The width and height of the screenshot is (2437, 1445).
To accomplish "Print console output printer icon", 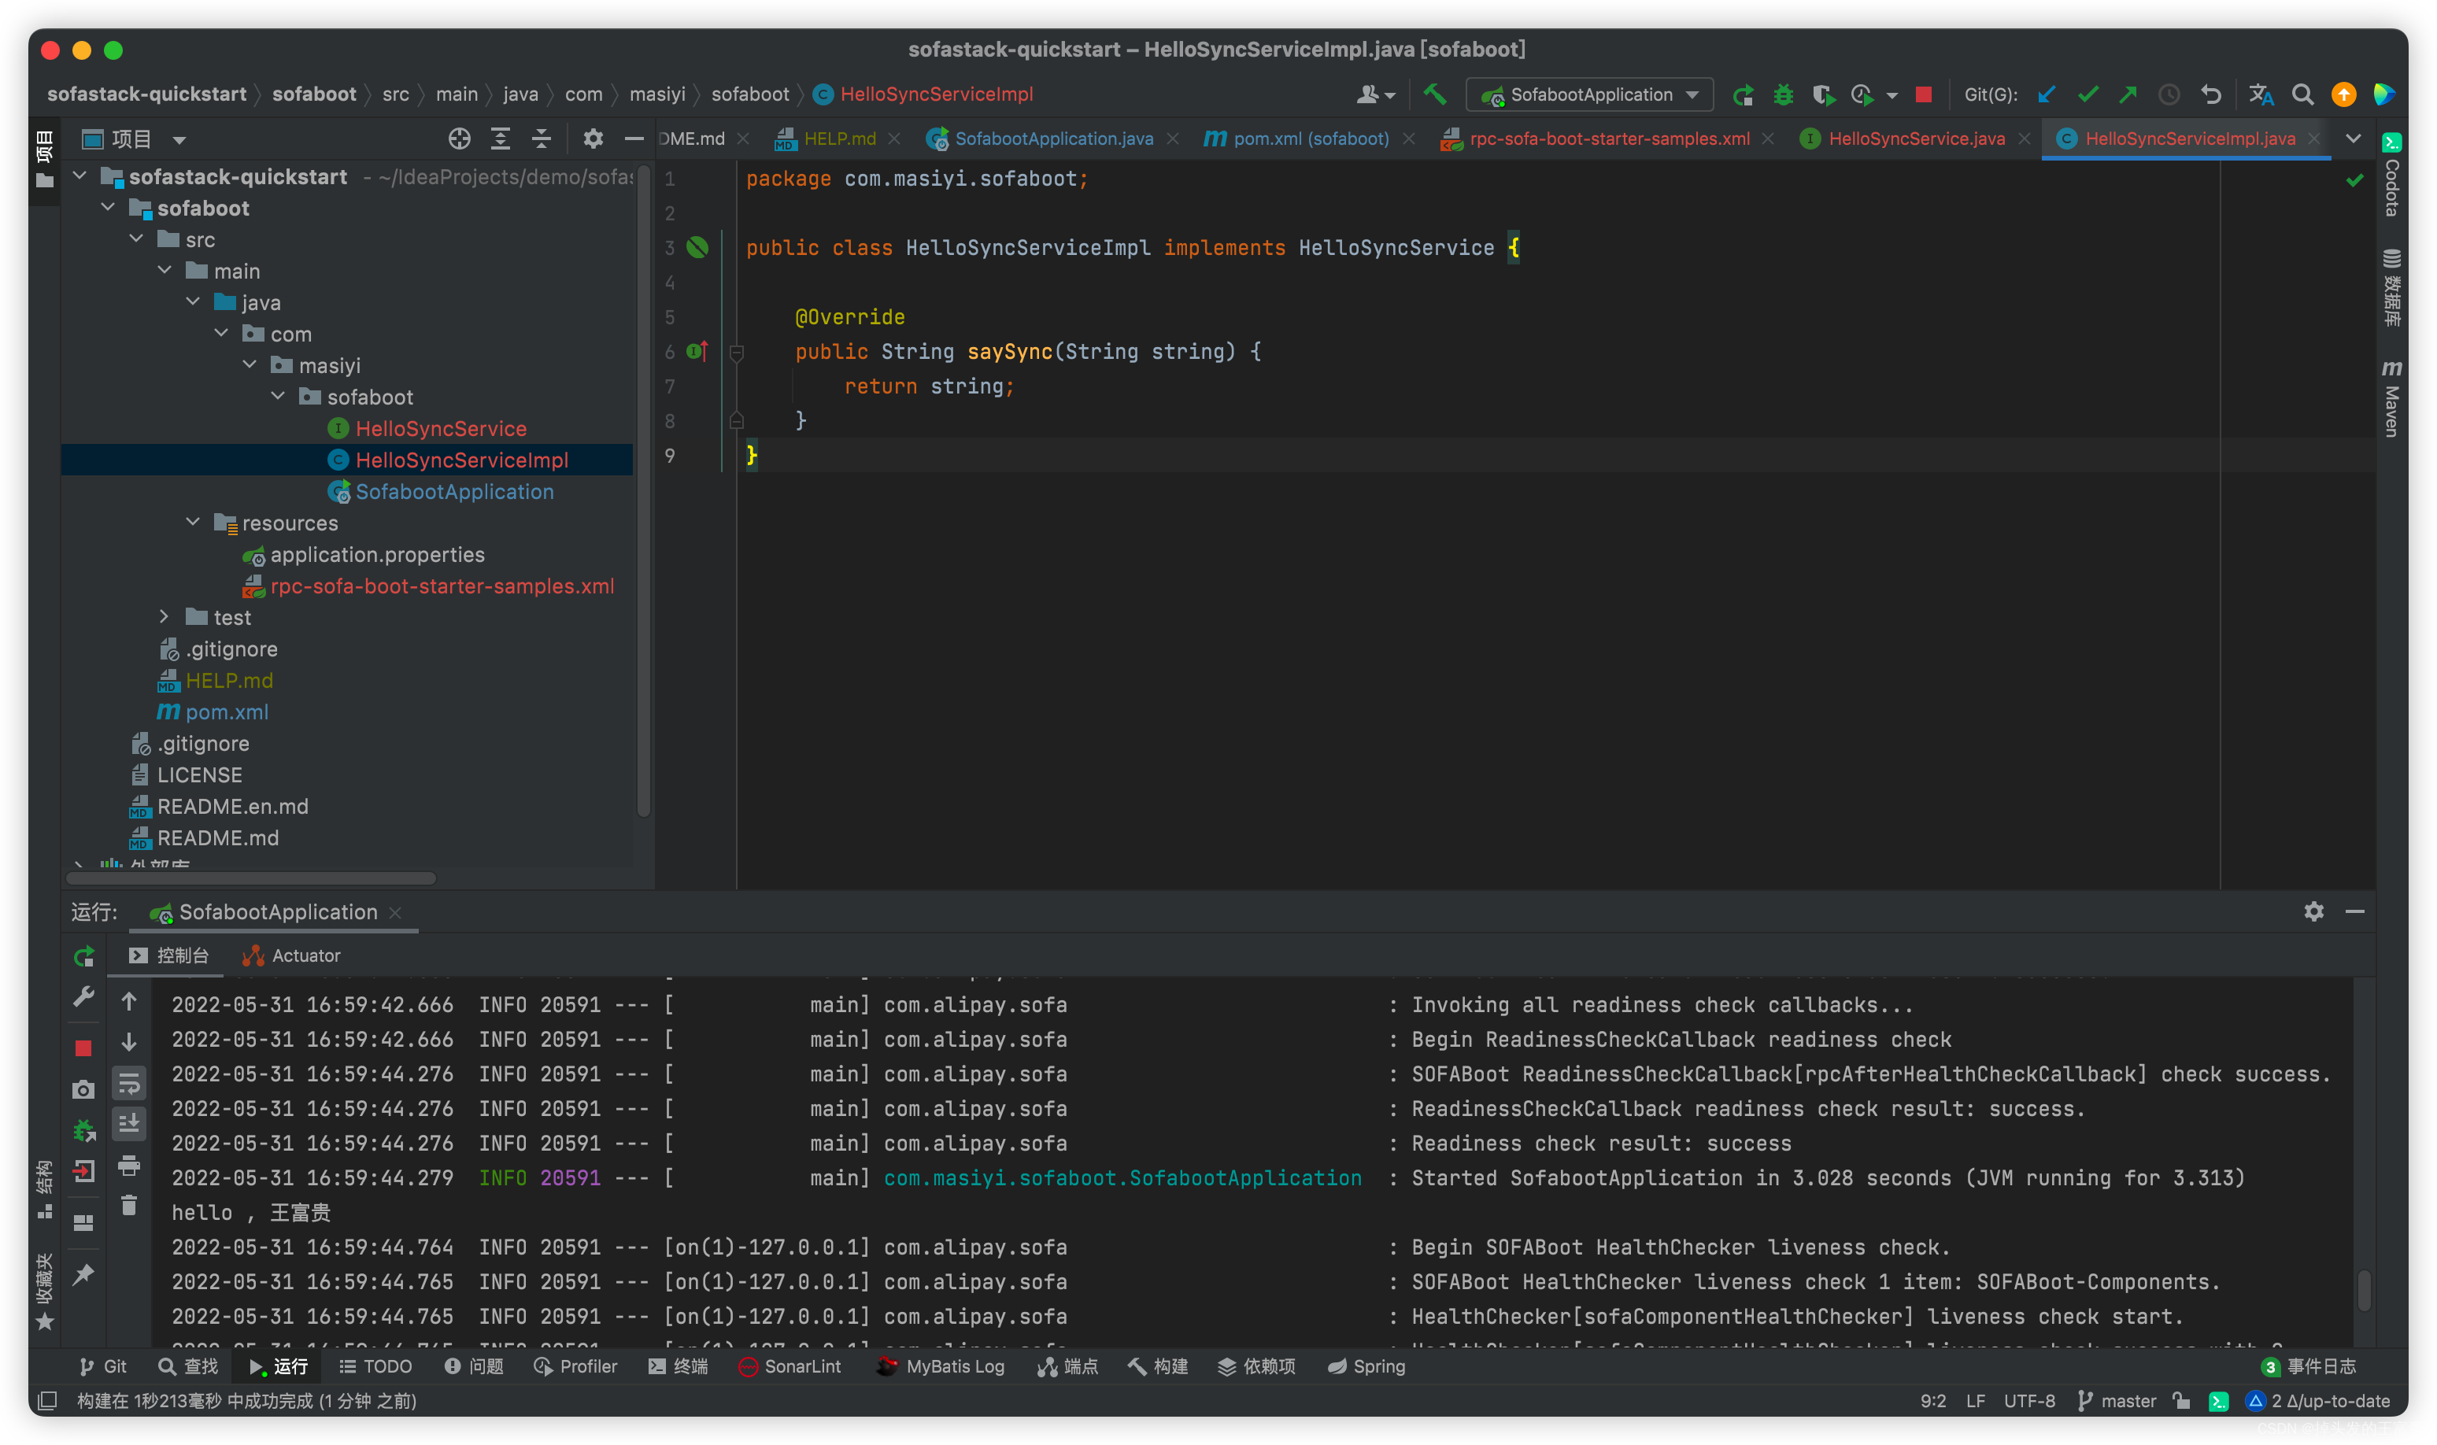I will [x=128, y=1165].
